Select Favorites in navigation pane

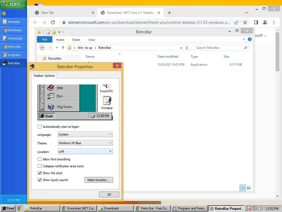click(55, 59)
